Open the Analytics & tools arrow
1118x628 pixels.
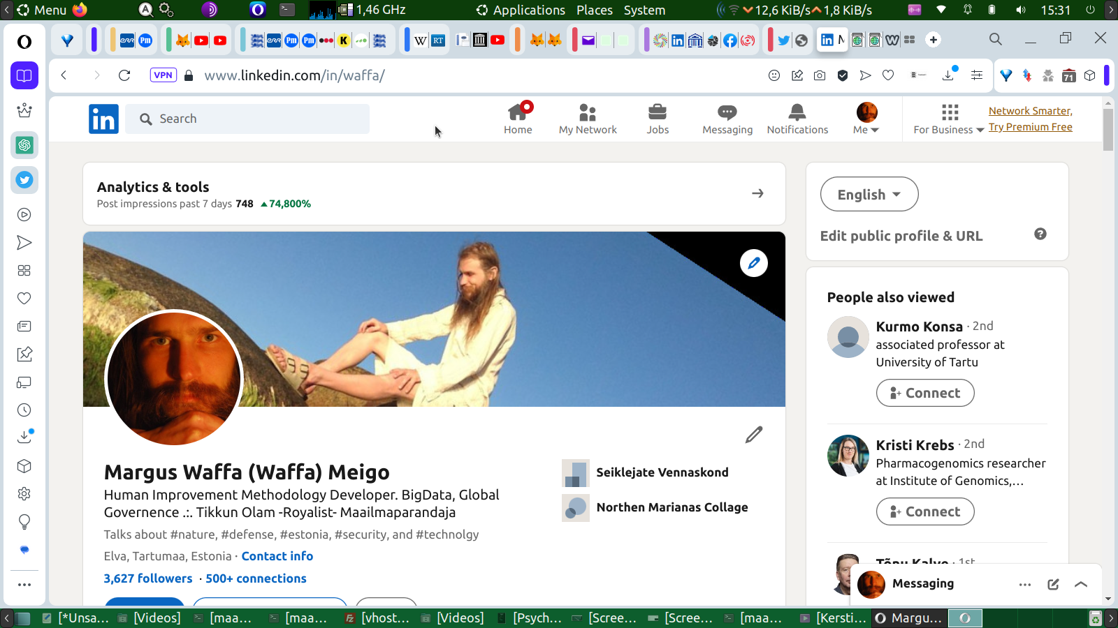(757, 193)
